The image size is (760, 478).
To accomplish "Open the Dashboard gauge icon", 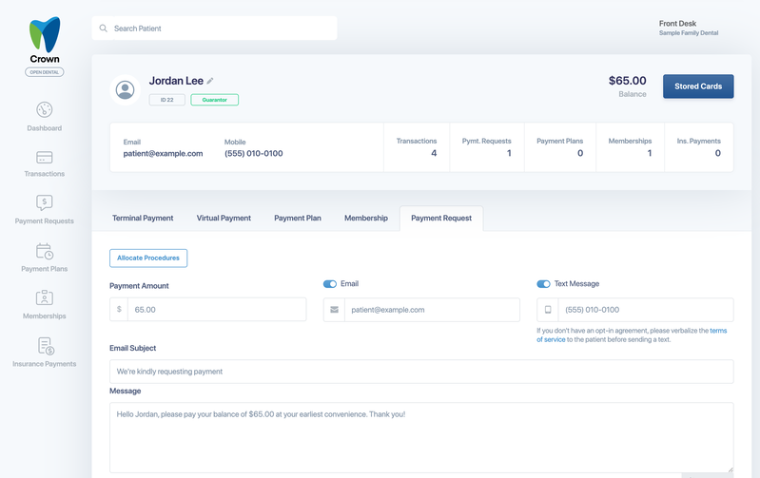I will [x=44, y=109].
